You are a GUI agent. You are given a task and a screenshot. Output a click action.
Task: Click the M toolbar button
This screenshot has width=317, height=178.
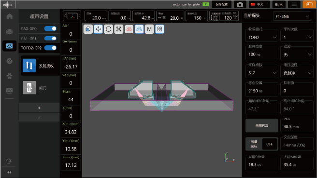pyautogui.click(x=149, y=29)
